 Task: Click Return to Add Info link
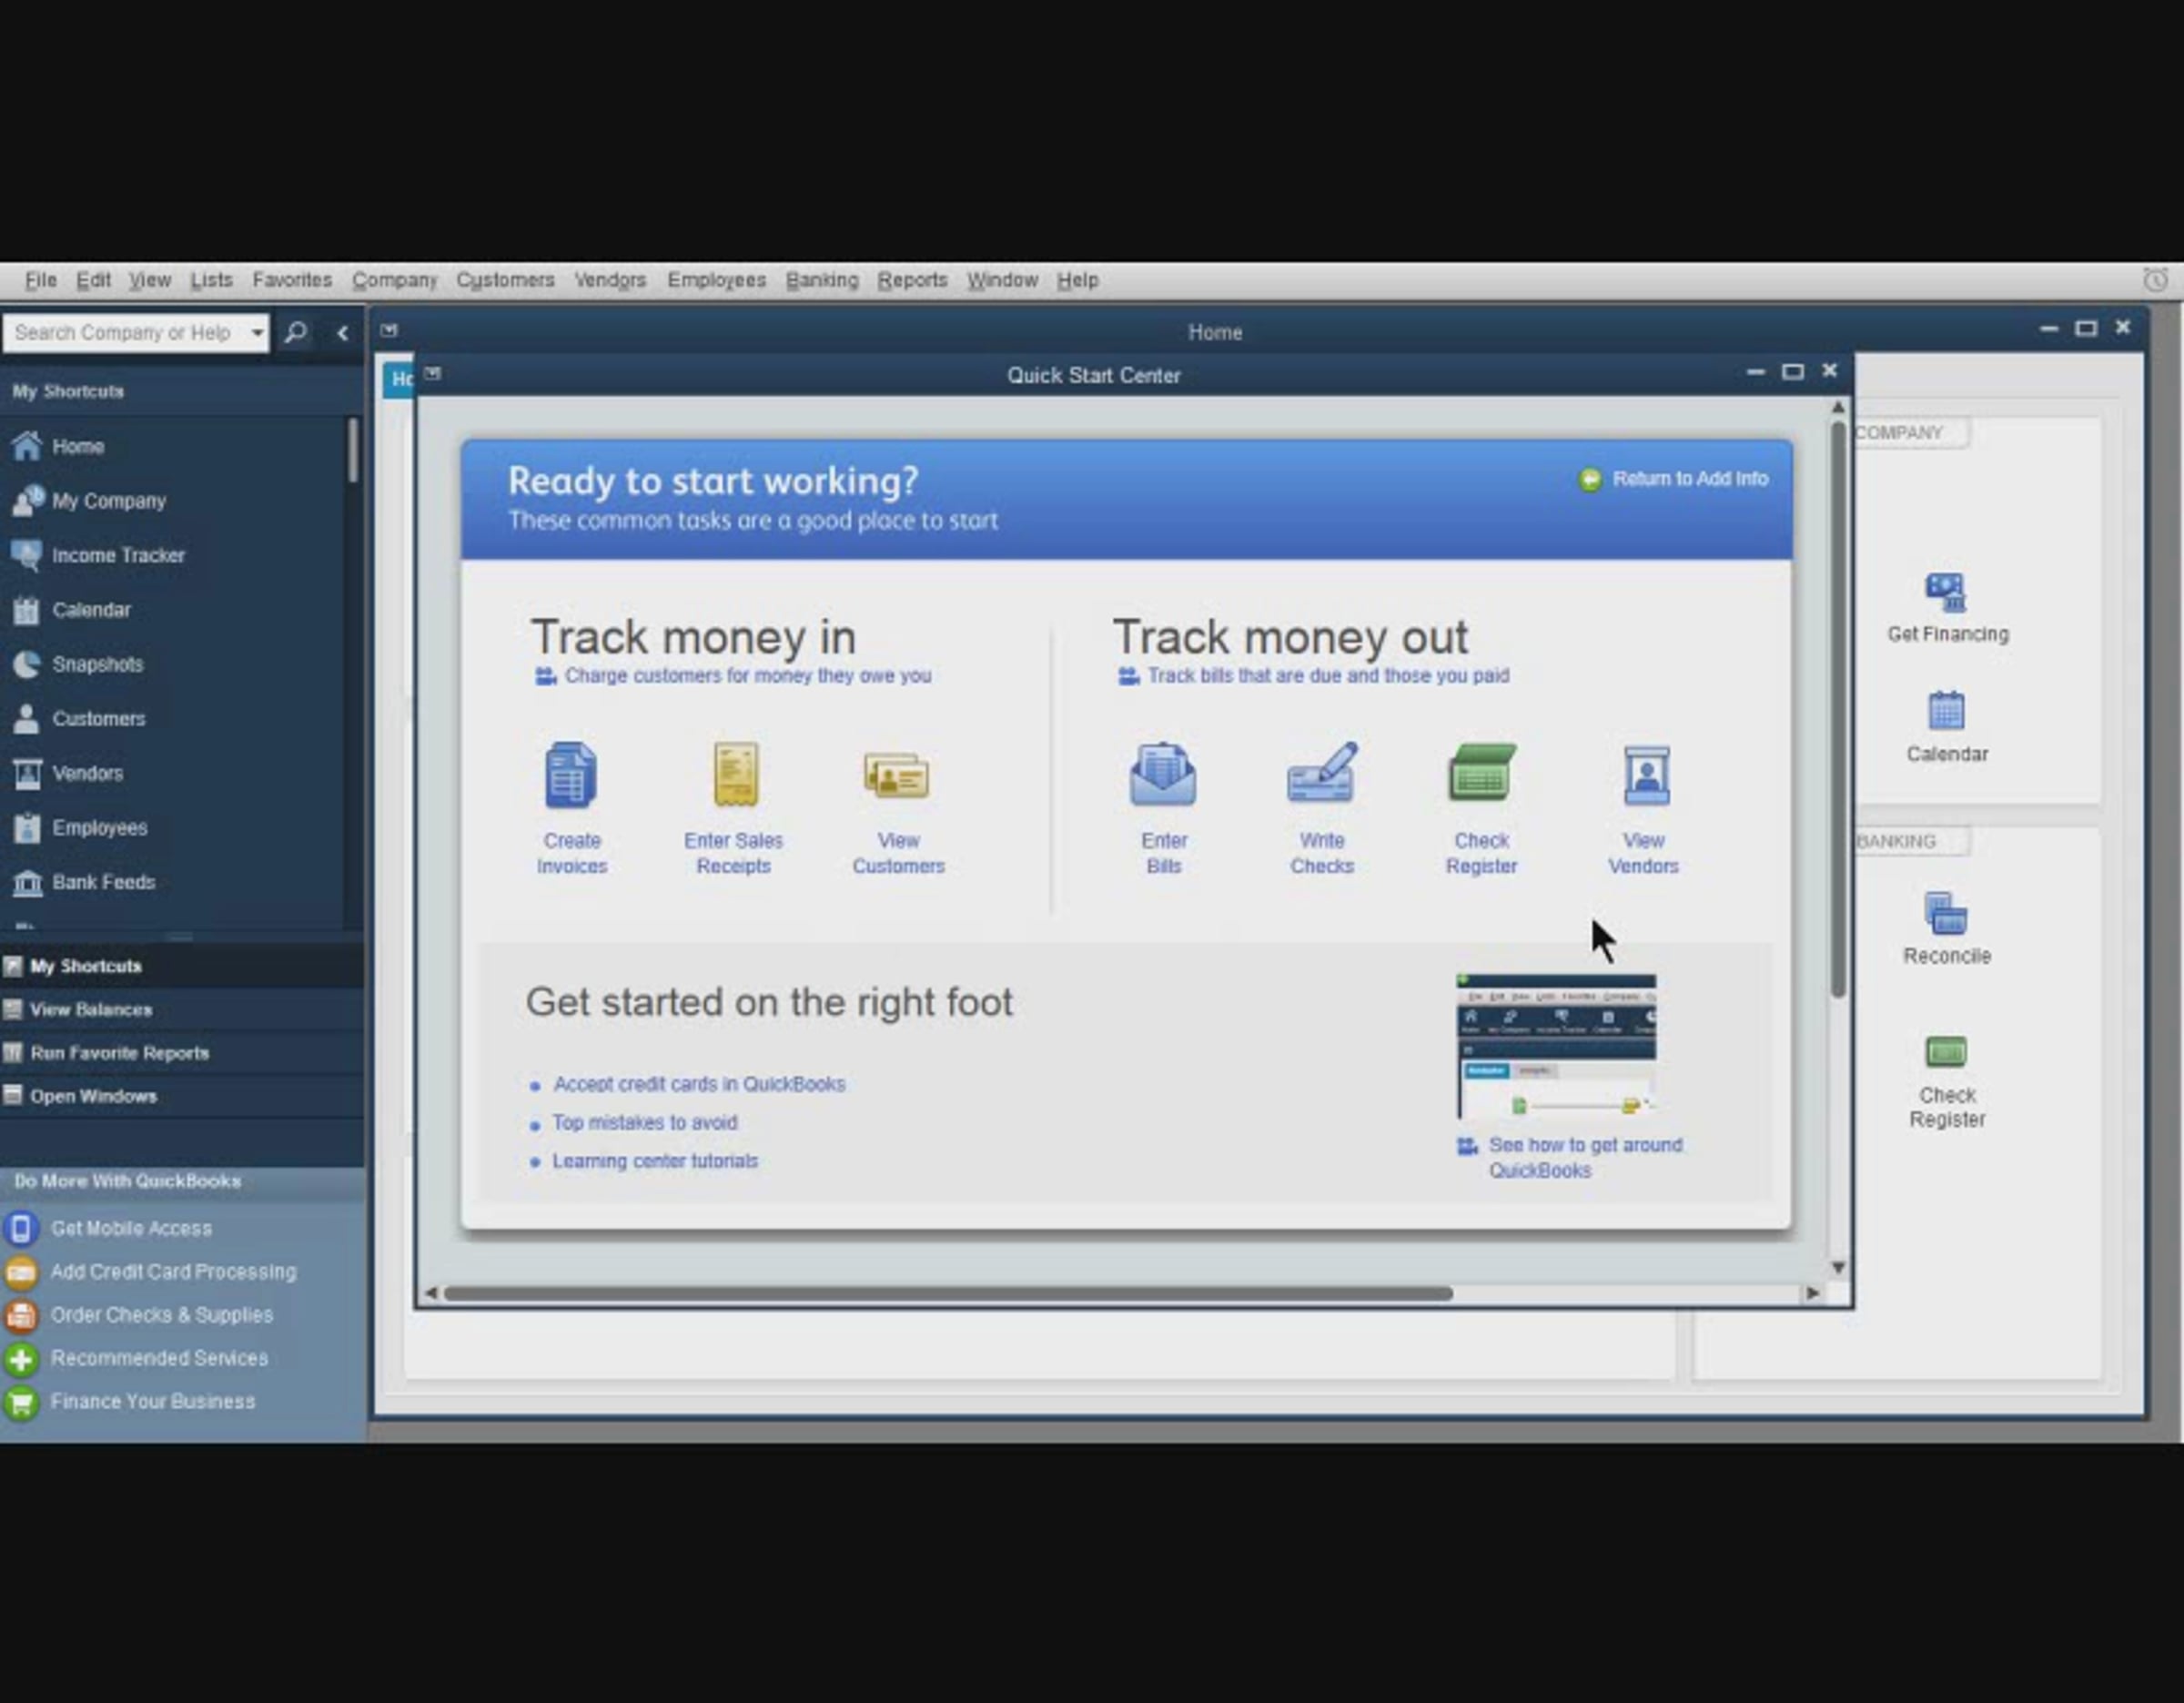point(1688,479)
